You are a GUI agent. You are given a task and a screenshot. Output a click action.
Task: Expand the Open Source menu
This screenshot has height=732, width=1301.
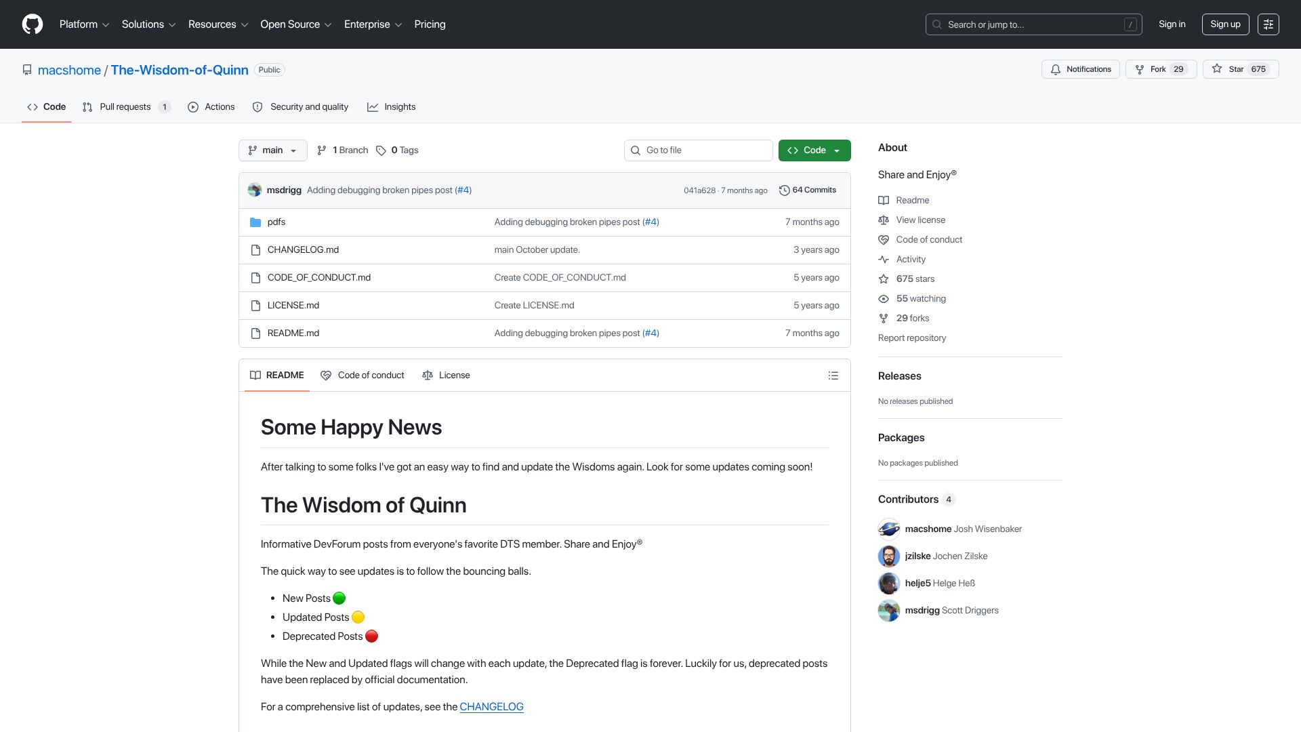(296, 24)
